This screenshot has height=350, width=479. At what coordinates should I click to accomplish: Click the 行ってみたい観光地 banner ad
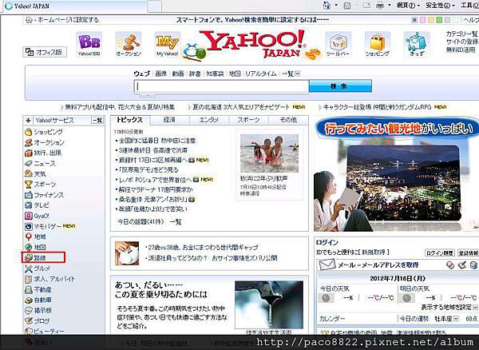tap(397, 174)
